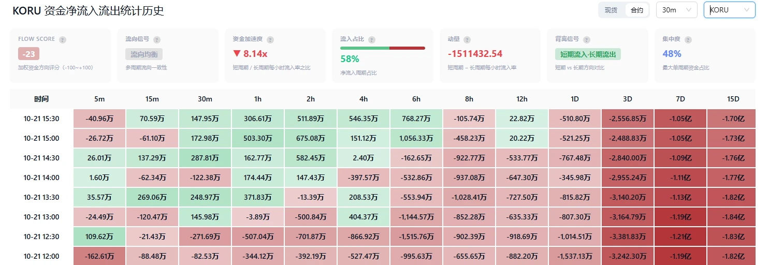Click the -40.96万 cell
The width and height of the screenshot is (783, 265).
coord(99,119)
